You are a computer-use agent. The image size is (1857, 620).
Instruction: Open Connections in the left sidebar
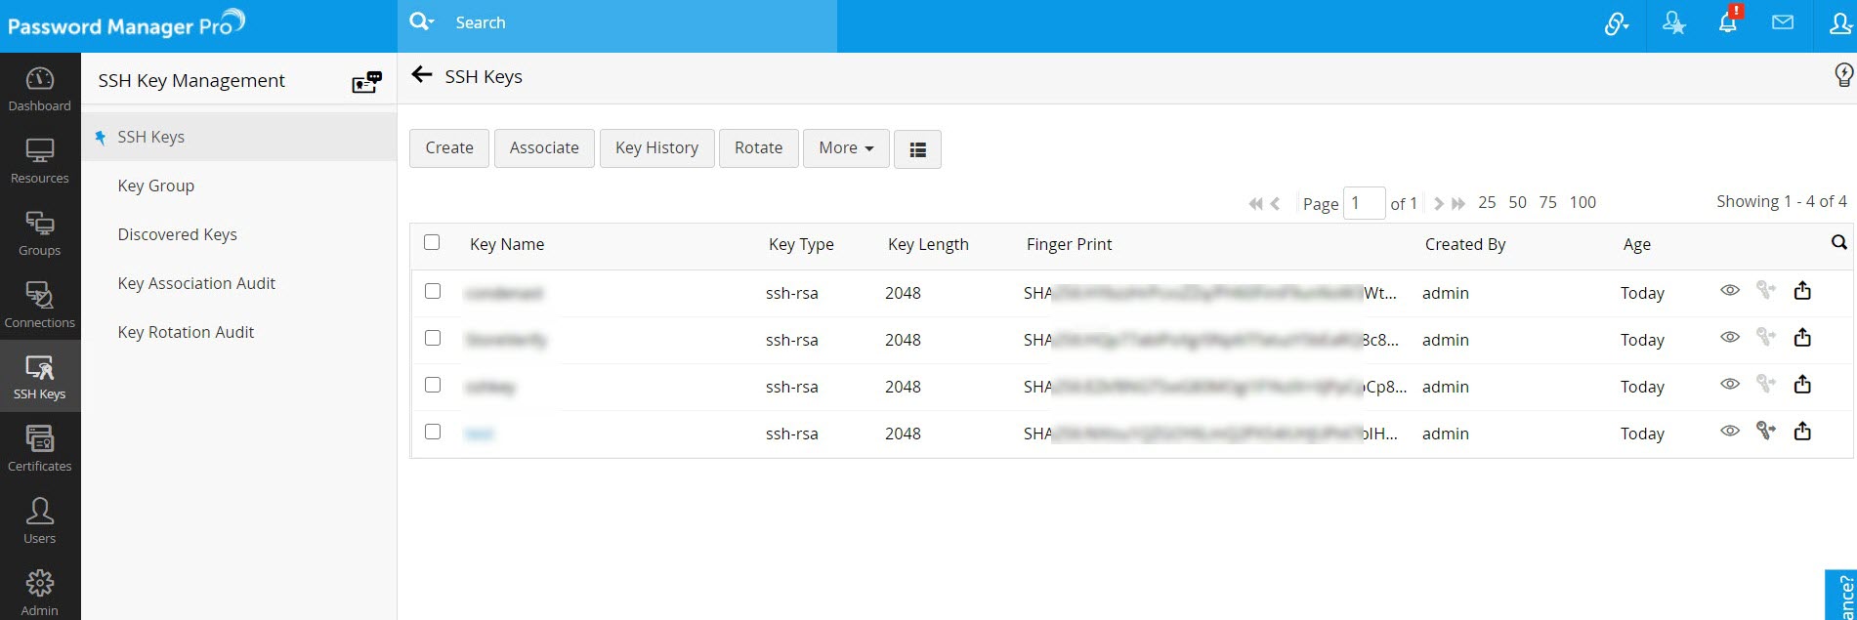click(39, 306)
